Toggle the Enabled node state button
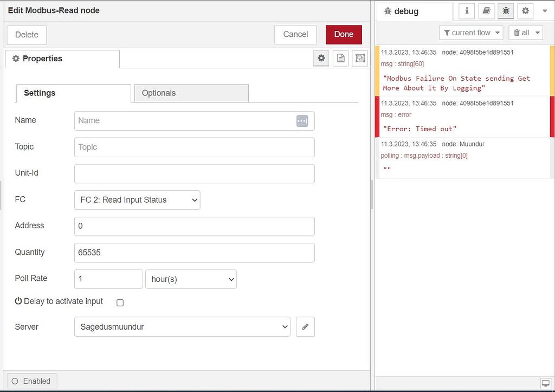The height and width of the screenshot is (392, 555). pos(31,381)
